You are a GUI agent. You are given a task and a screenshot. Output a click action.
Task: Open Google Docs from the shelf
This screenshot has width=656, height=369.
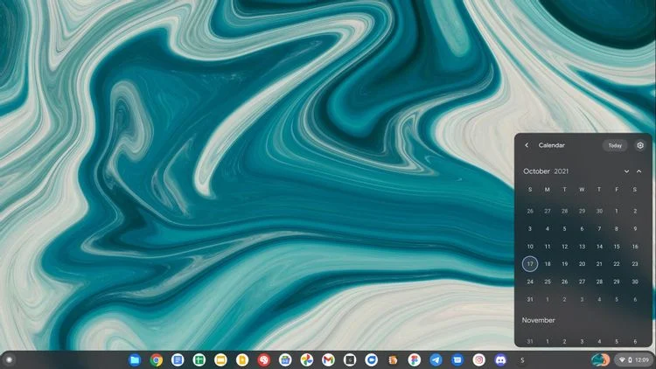point(178,359)
